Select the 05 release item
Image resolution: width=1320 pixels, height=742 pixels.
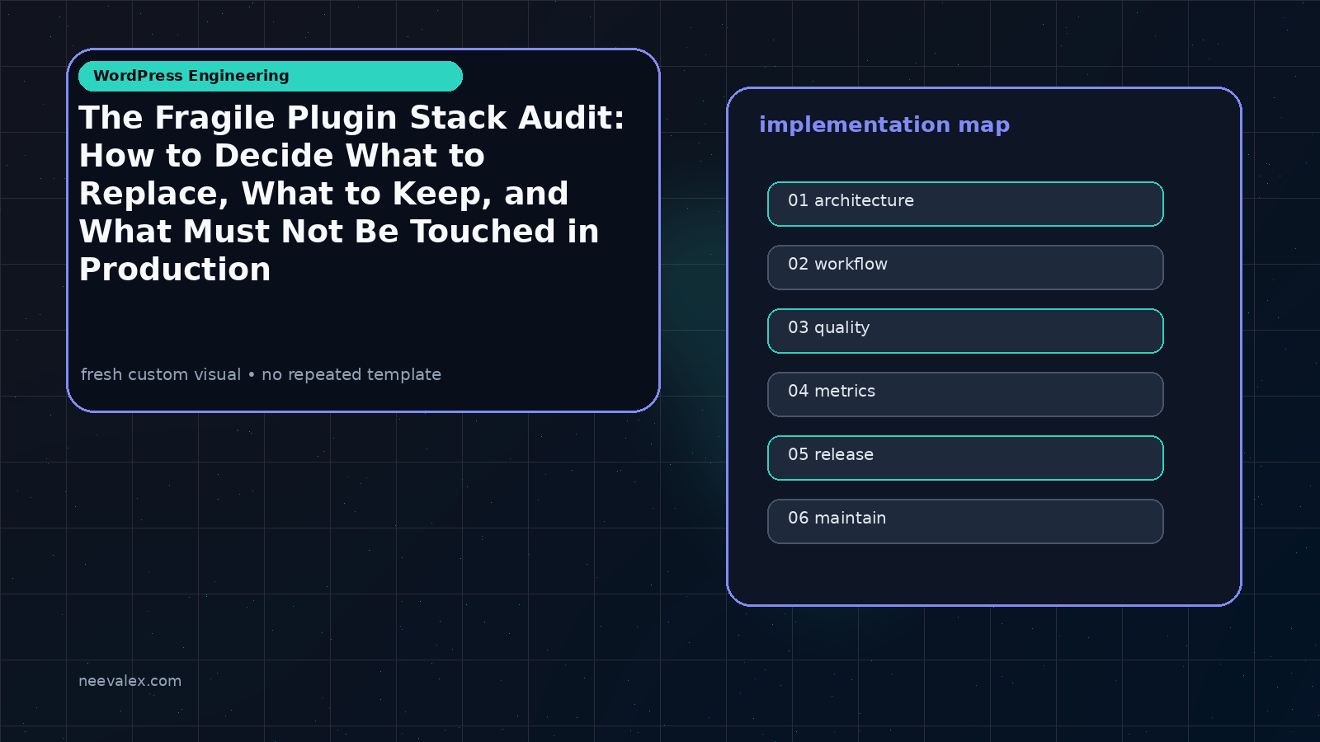coord(965,458)
